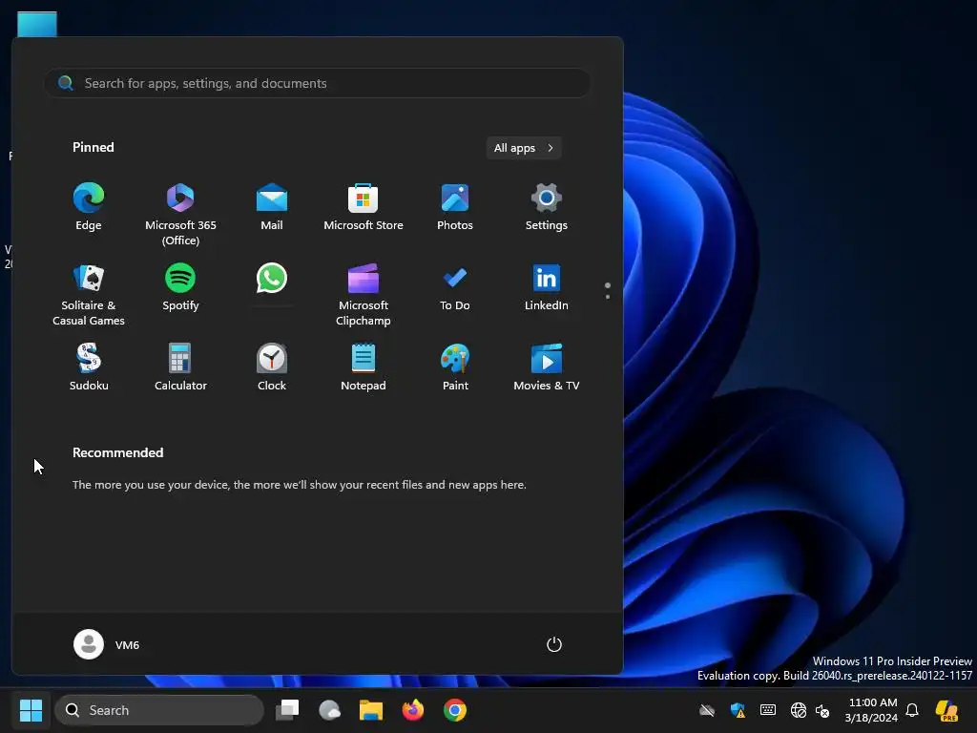Screen dimensions: 977x733
Task: Launch Google Chrome from the taskbar
Action: click(455, 710)
